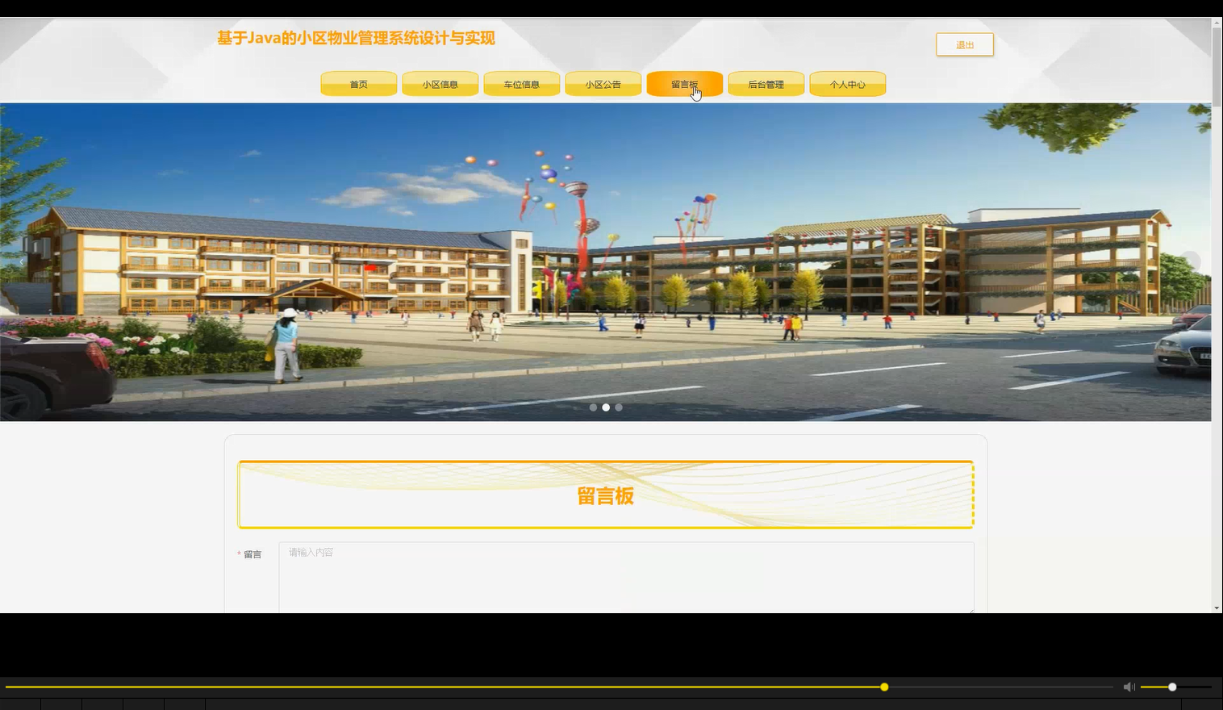Adjust the volume slider next to the speaker

[x=1171, y=687]
